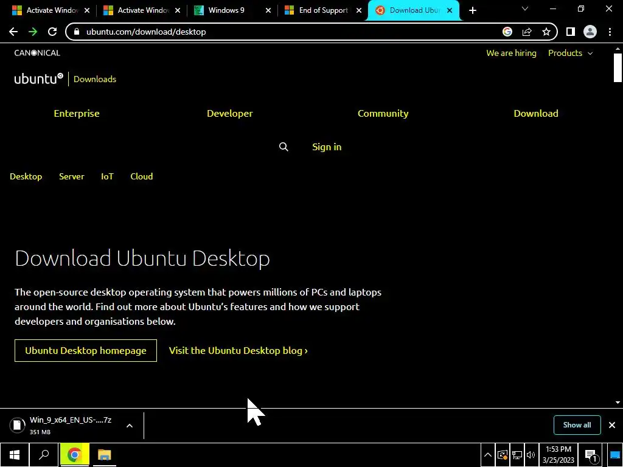Open the notification center icon
623x467 pixels.
(x=591, y=455)
